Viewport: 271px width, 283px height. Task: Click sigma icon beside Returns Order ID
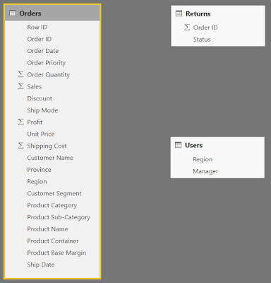(187, 28)
